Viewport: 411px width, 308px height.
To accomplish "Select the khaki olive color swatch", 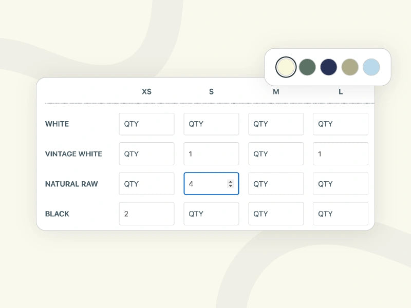I will coord(350,67).
